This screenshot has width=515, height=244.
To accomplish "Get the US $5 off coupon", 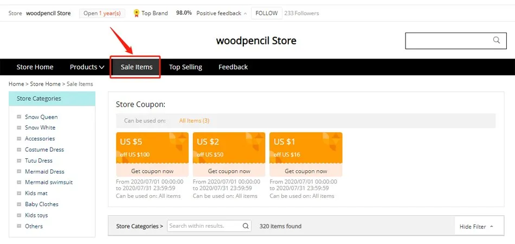I will click(x=152, y=171).
